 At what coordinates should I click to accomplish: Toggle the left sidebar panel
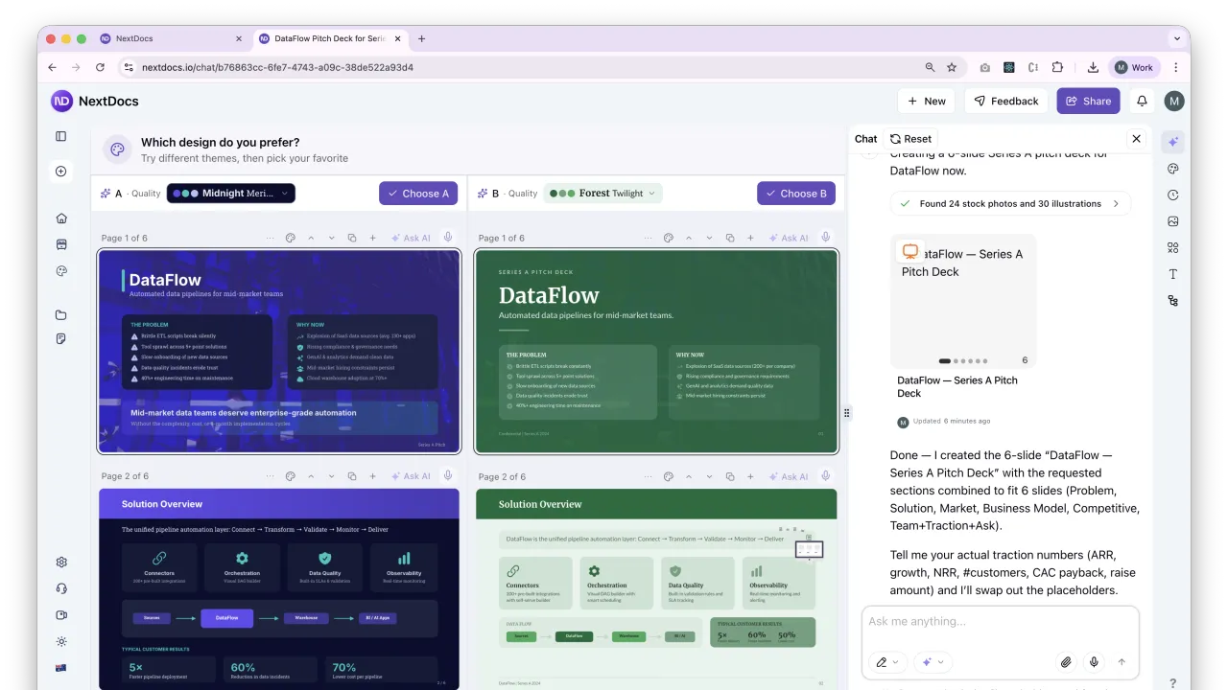[61, 136]
